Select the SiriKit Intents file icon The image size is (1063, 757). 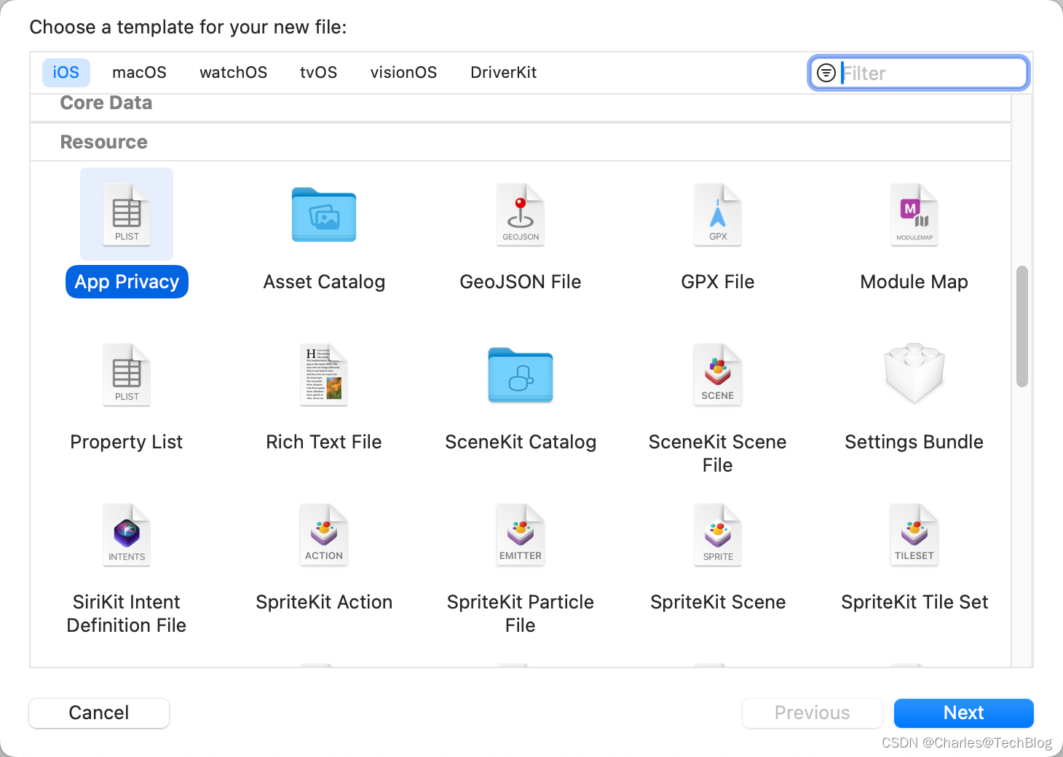point(127,534)
